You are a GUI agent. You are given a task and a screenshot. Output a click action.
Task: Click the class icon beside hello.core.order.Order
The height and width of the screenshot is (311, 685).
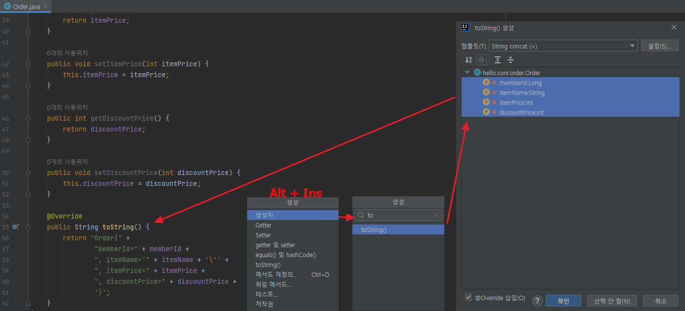coord(477,73)
